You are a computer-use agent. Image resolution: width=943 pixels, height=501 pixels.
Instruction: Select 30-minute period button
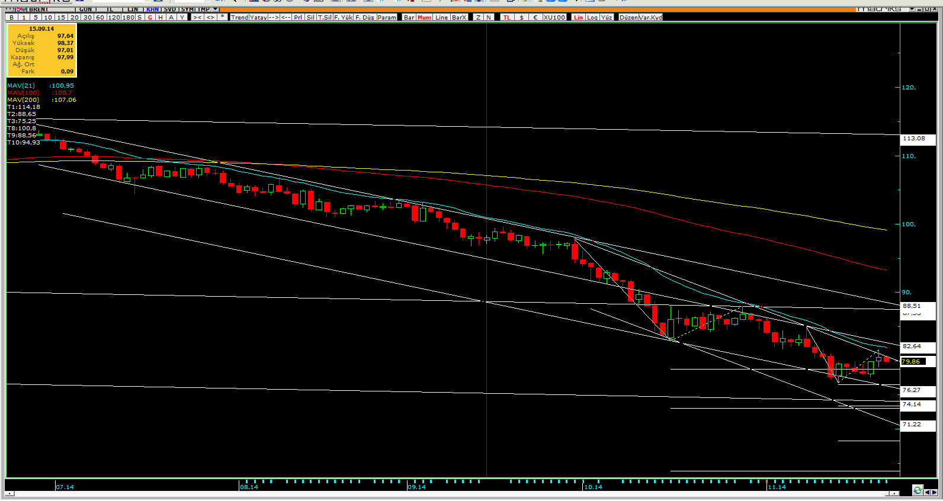coord(88,17)
